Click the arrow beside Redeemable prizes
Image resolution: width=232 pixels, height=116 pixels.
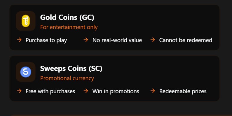153,91
